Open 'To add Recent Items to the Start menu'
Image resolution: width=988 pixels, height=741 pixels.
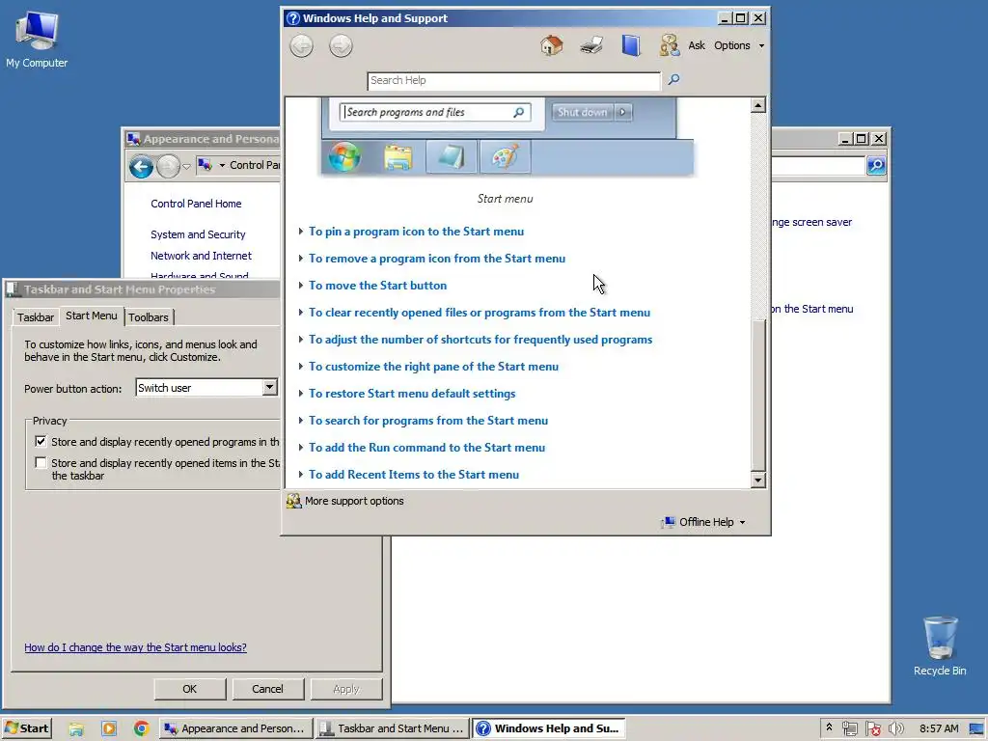click(x=413, y=475)
